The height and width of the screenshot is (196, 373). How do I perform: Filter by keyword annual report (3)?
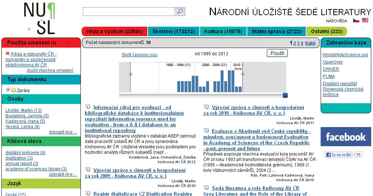pyautogui.click(x=22, y=164)
